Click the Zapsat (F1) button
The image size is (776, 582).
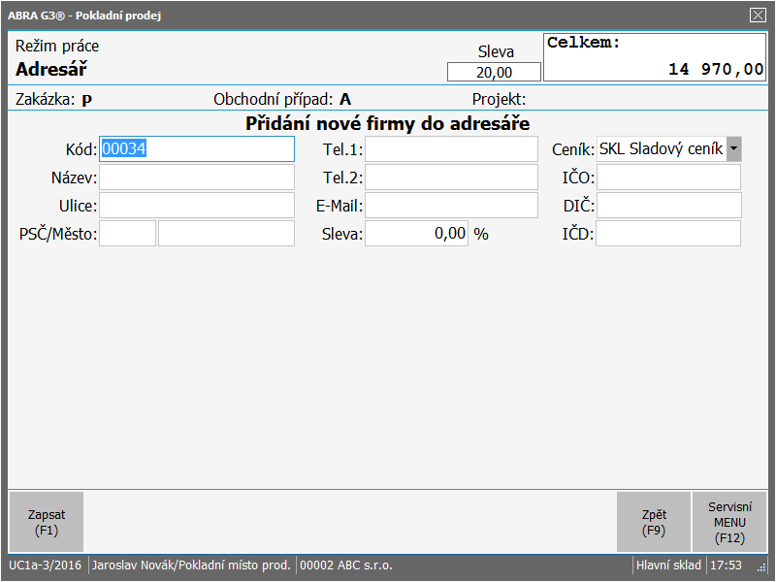point(46,522)
